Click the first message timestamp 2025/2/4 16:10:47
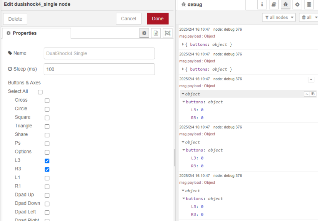Viewport: 318px width, 221px height. point(195,29)
